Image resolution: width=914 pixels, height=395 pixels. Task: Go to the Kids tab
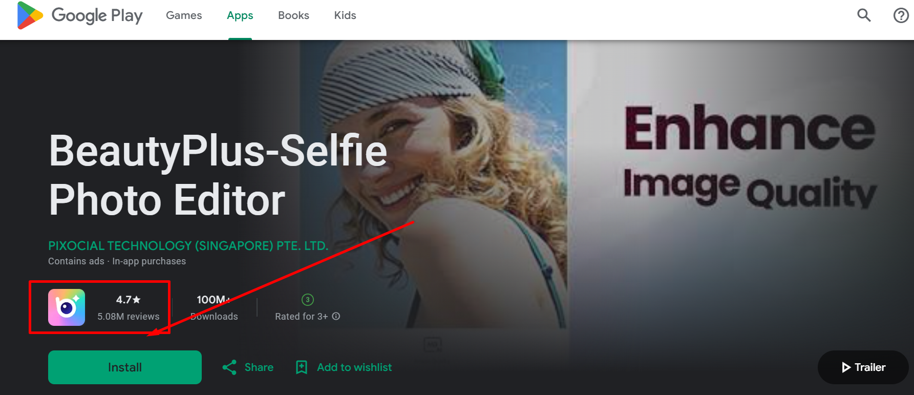pyautogui.click(x=345, y=15)
